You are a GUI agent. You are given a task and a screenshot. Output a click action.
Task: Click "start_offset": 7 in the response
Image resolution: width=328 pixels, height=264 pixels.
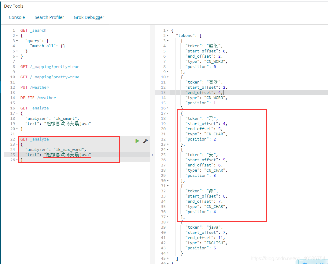point(206,233)
